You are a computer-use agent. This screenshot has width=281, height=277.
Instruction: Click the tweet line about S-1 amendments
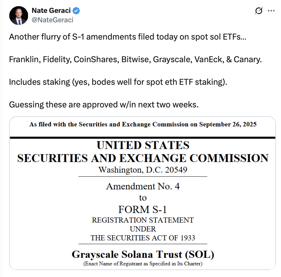[128, 37]
